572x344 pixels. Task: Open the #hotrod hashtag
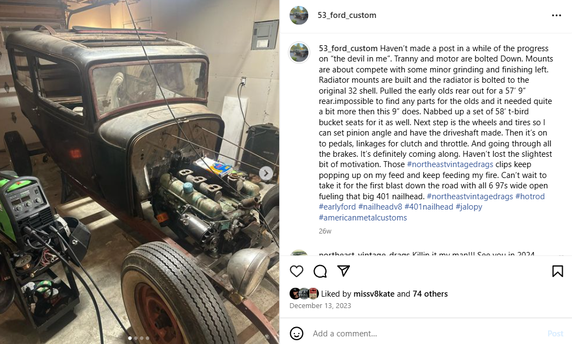tap(530, 196)
